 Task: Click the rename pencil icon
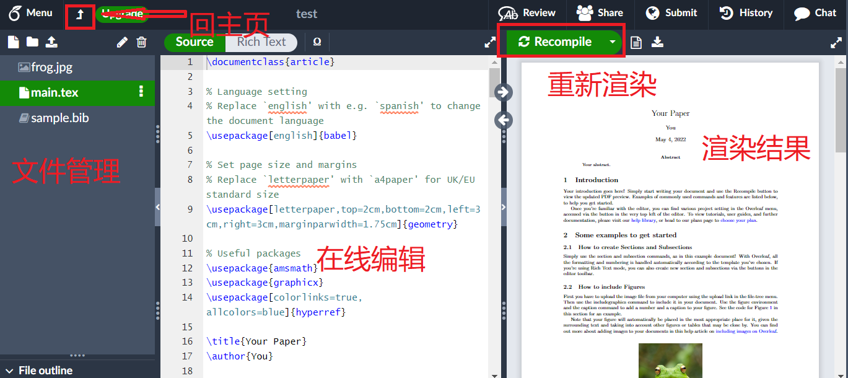pyautogui.click(x=122, y=42)
